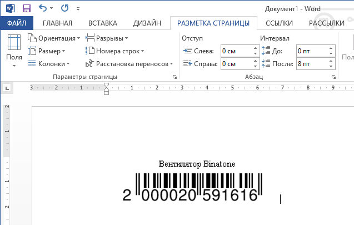This screenshot has height=225, width=354.
Task: Switch to the ССЫЛКИ tab
Action: coord(279,23)
